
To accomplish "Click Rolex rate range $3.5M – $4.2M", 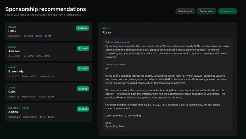I will [x=43, y=36].
